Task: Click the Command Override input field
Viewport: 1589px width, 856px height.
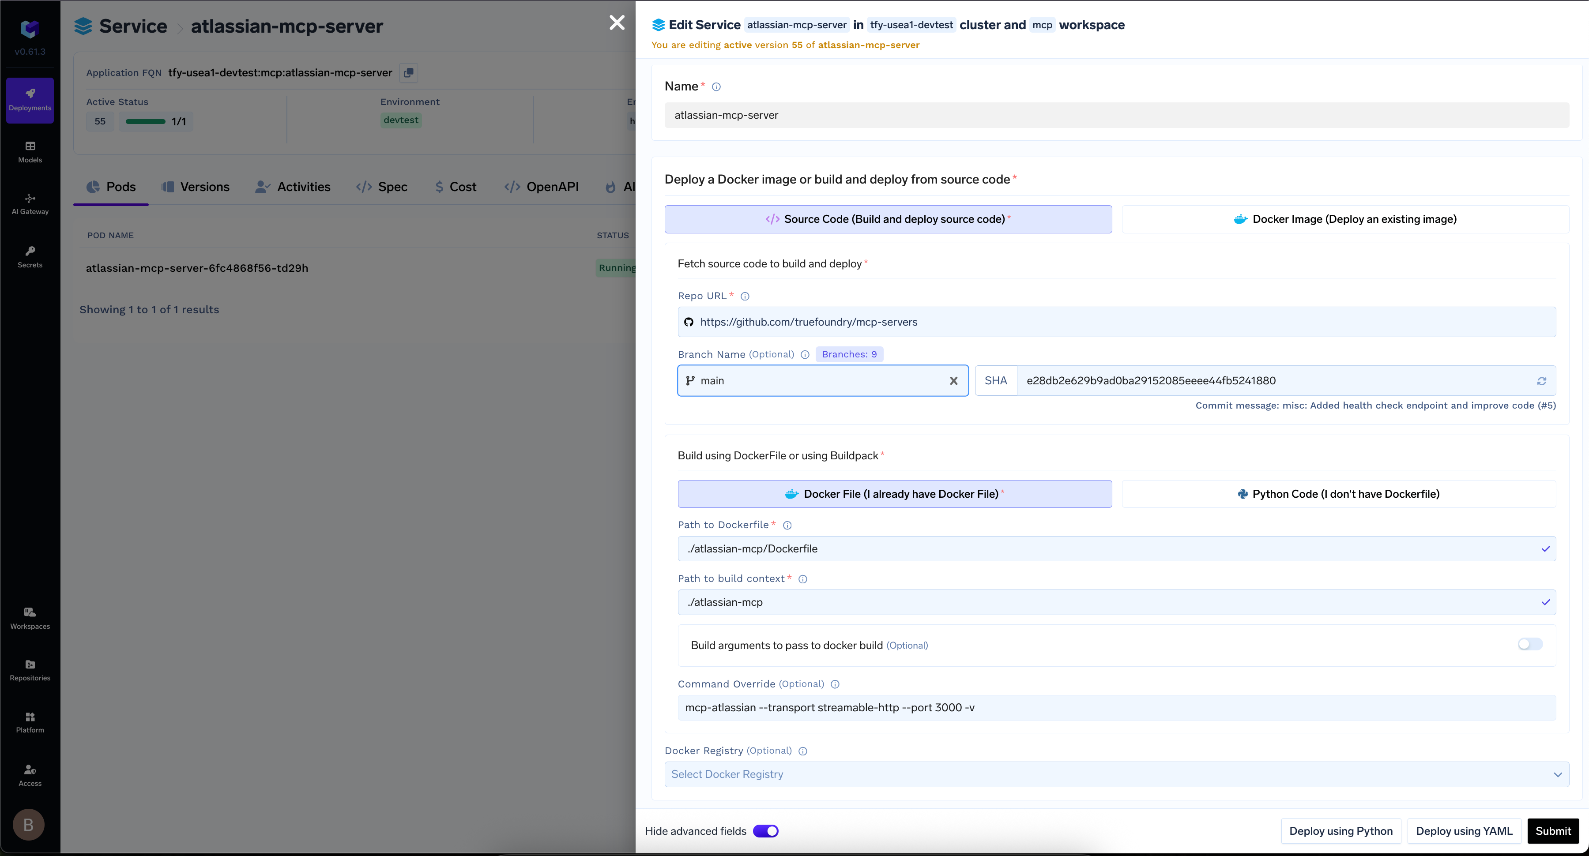Action: (1117, 707)
